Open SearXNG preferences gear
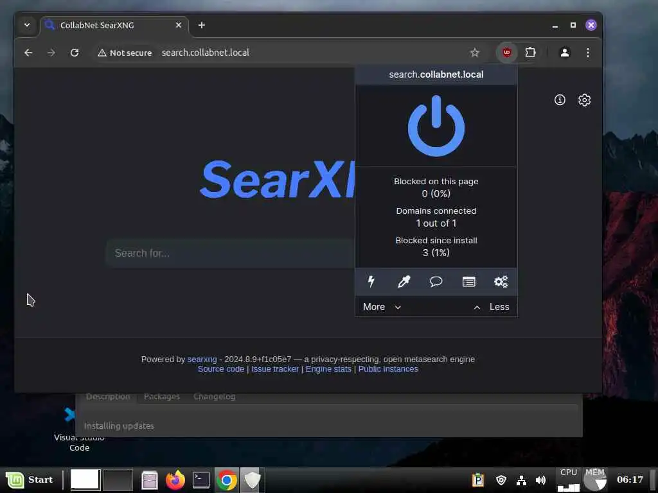 [x=584, y=99]
